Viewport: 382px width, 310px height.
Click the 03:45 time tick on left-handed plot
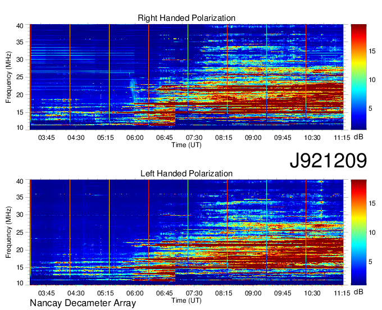pos(46,293)
